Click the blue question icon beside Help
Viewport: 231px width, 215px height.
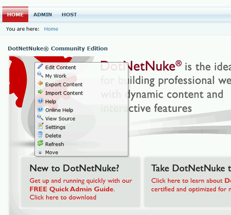(x=40, y=101)
